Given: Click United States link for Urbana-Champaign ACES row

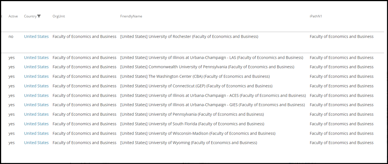Looking at the screenshot, I should 36,95.
